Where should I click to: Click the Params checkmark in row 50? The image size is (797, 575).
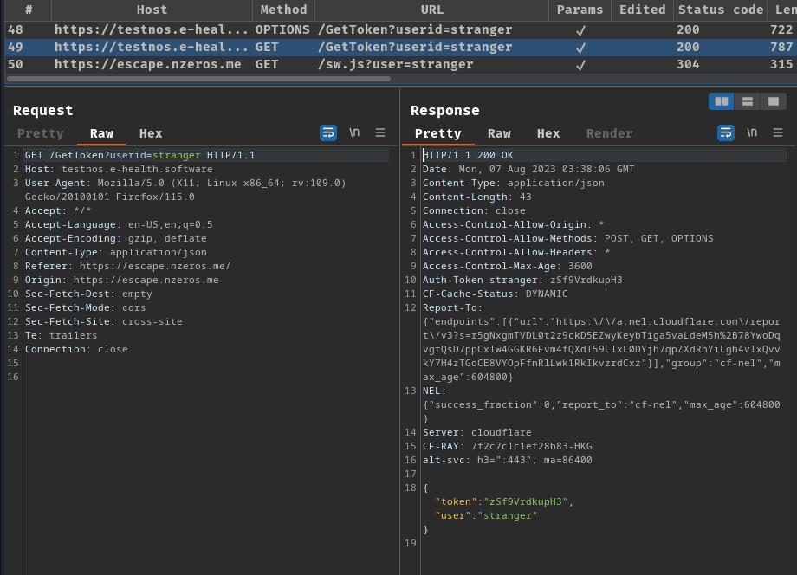pos(580,65)
